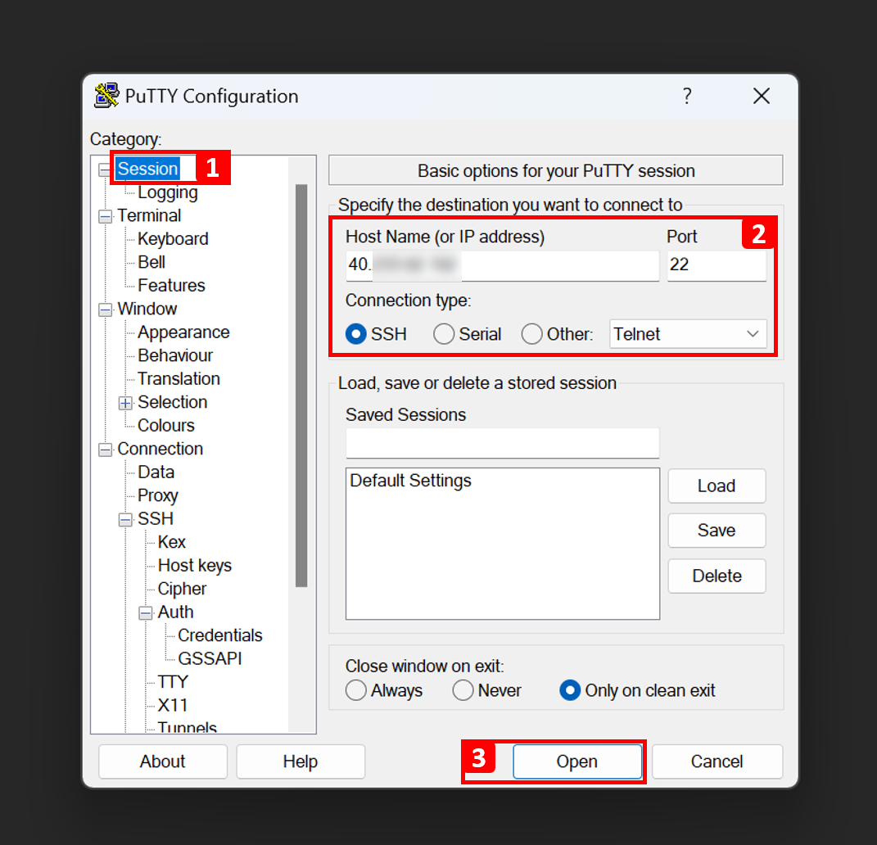Viewport: 877px width, 845px height.
Task: Choose Only on clean exit option
Action: [570, 690]
